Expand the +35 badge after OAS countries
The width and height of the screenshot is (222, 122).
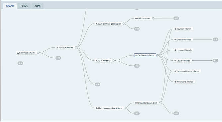click(x=176, y=18)
